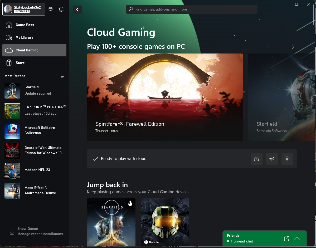Click the Find games search box
Screen dimensions: 316x248
click(x=192, y=9)
